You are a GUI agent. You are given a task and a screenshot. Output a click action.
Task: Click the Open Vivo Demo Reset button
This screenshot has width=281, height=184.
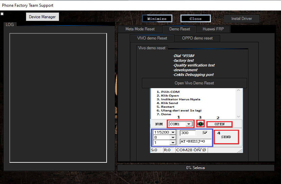[x=194, y=83]
